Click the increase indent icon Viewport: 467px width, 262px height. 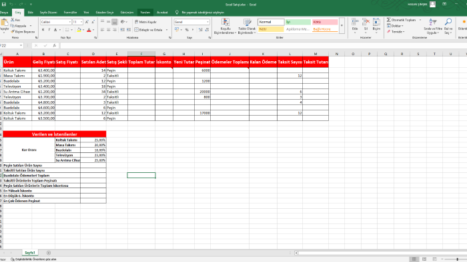(x=129, y=30)
